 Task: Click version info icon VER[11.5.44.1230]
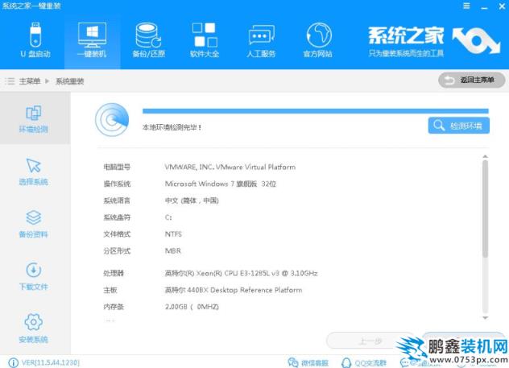point(13,362)
